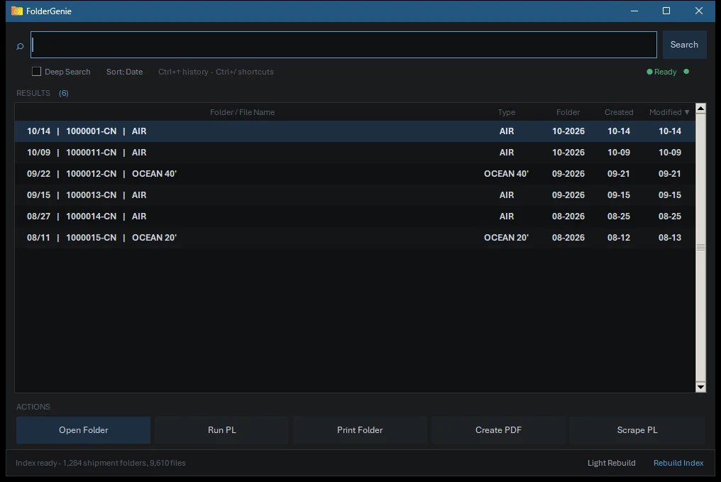721x482 pixels.
Task: Maximize the FolderGenie window
Action: point(666,11)
